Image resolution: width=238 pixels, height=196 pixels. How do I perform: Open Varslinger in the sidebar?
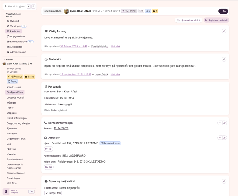coord(15,26)
